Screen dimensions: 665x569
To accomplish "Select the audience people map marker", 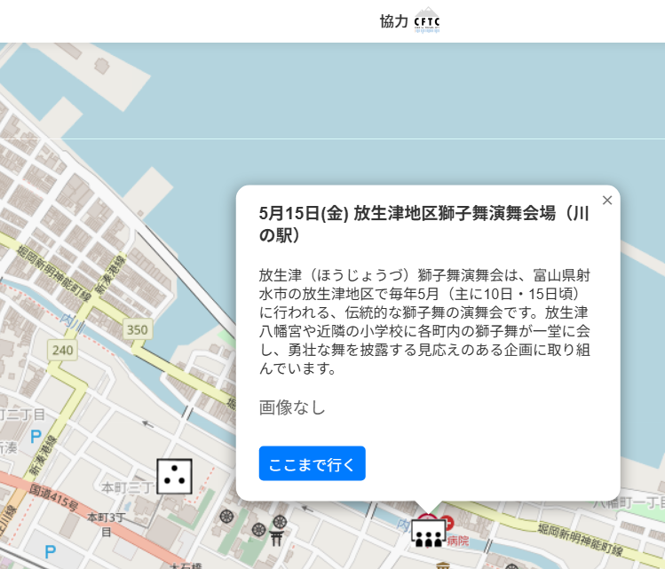I will [x=428, y=533].
